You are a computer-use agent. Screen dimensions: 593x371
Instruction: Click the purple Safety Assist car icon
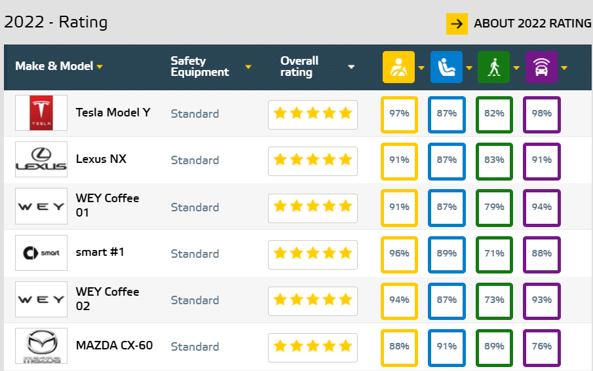[541, 67]
